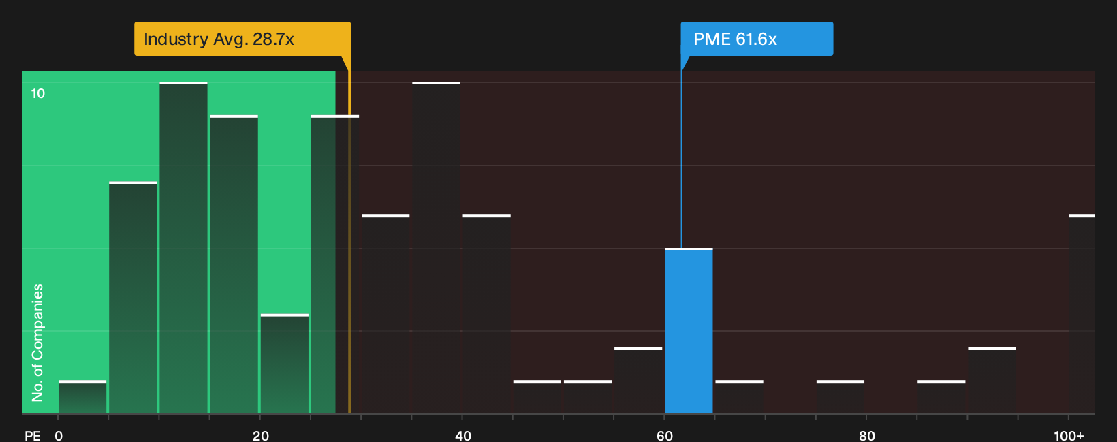The width and height of the screenshot is (1117, 442).
Task: Click the x-axis label 40
Action: [462, 435]
